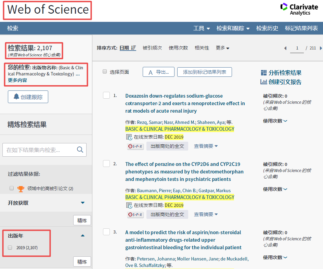323x269 pixels.
Task: Click the Clarivate Analytics logo
Action: 299,9
